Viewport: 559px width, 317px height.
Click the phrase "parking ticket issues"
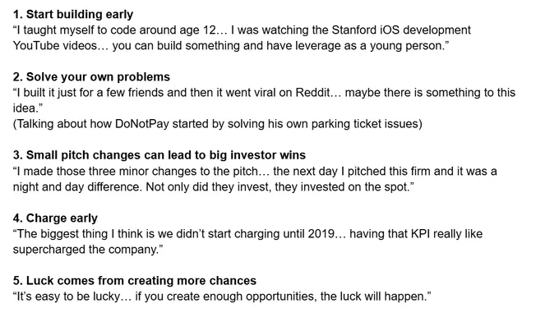[x=365, y=124]
